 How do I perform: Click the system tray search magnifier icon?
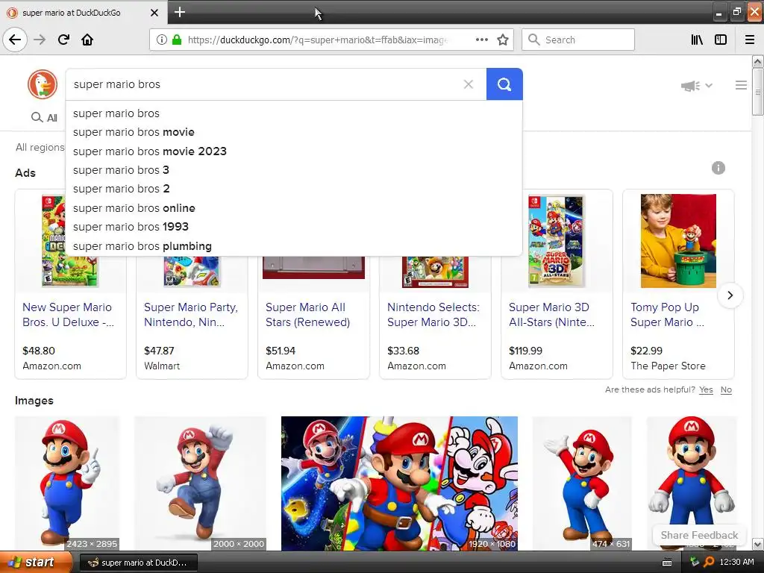point(709,562)
